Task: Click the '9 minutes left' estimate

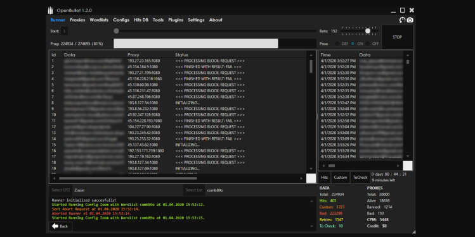Action: point(384,180)
